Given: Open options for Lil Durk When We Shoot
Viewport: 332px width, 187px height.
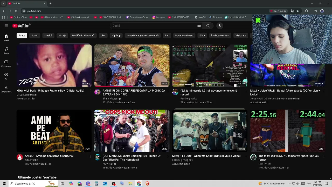Looking at the screenshot, I should click(x=246, y=156).
